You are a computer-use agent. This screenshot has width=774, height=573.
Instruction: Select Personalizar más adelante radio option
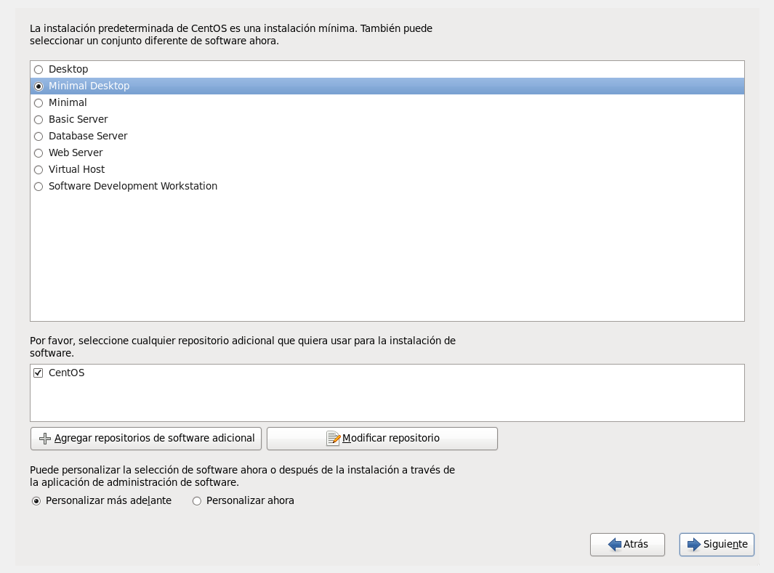click(36, 501)
